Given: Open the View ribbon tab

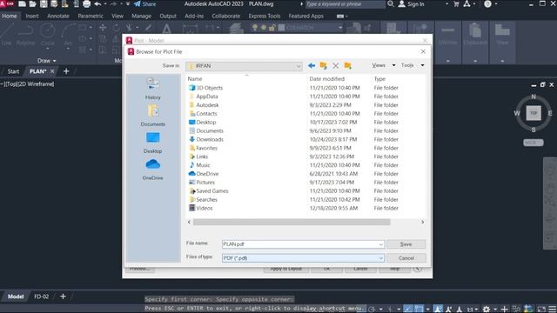Looking at the screenshot, I should pos(117,16).
